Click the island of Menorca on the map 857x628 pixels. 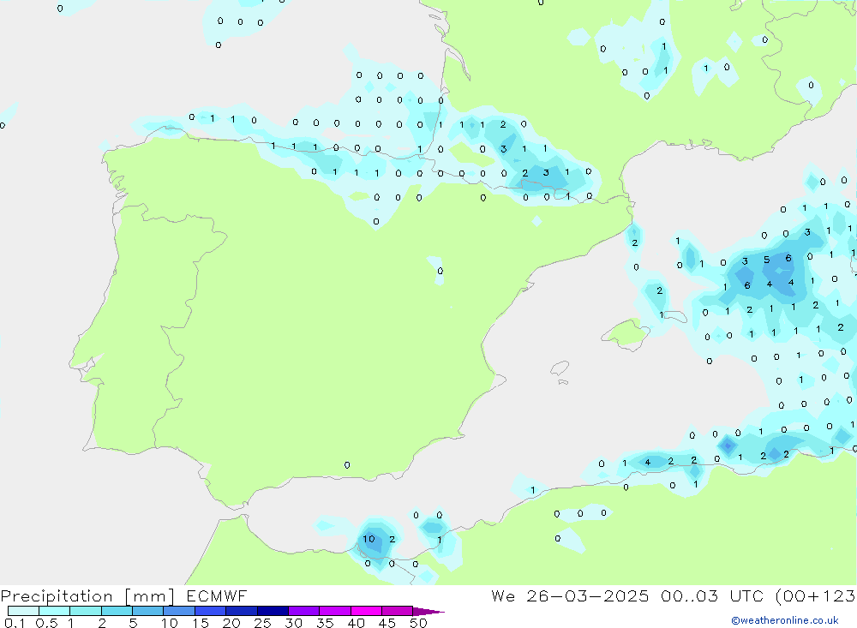pos(675,316)
